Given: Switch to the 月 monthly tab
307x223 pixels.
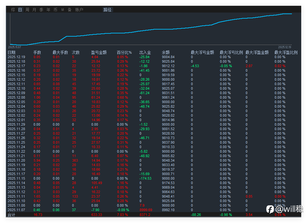Looking at the screenshot, I should 34,10.
